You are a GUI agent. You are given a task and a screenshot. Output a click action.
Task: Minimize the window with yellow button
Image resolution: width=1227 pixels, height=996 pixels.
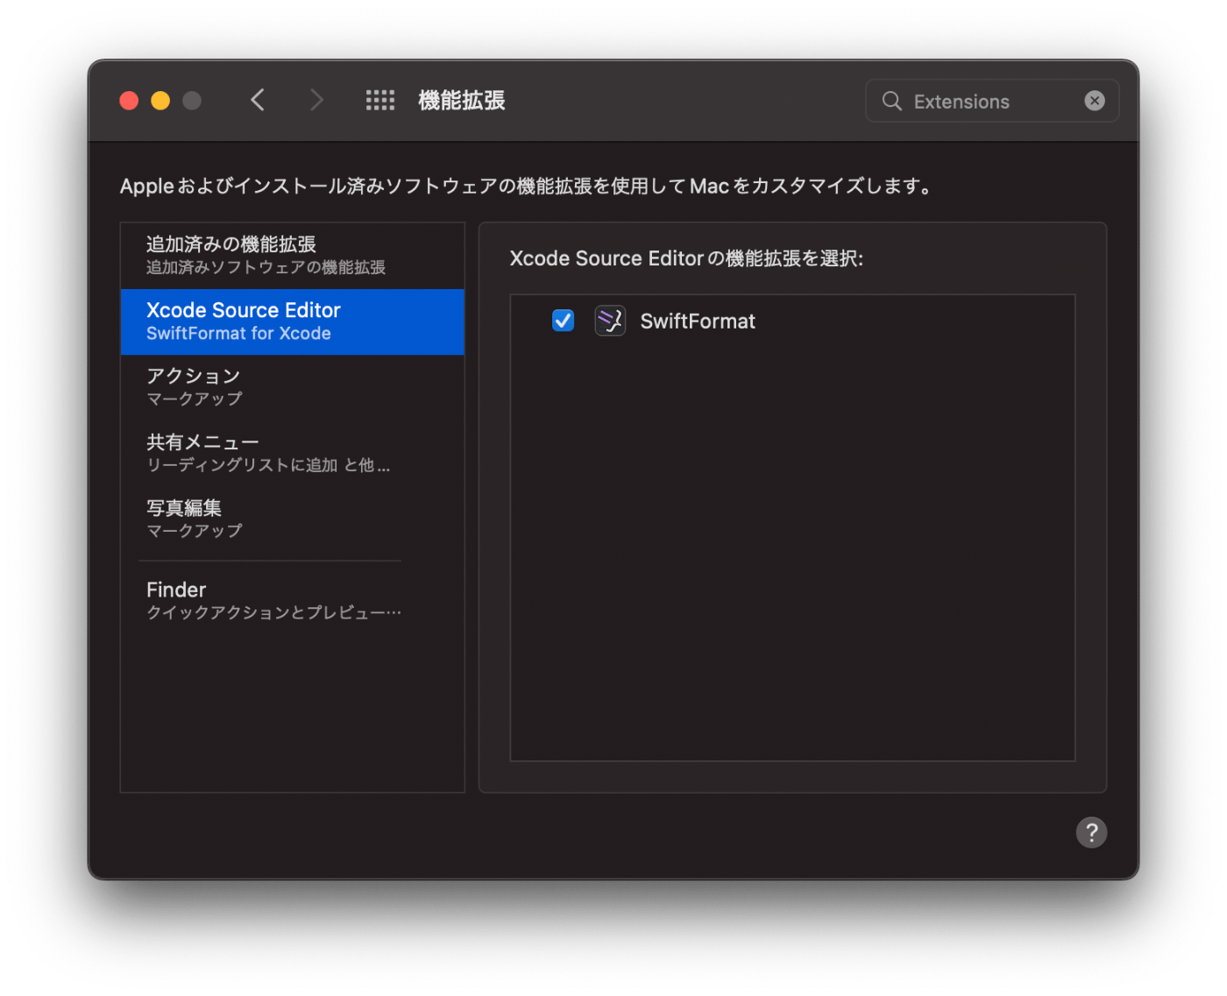(160, 101)
